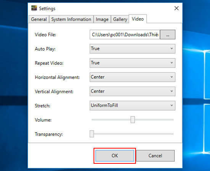Screen dimensions: 210x171
Task: Open the Auto Play dropdown
Action: click(132, 49)
